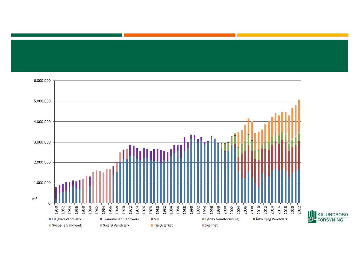Select the dark Årby Lyng Vandværk legend swatch
Screen dimensions: 359x254
[253, 219]
